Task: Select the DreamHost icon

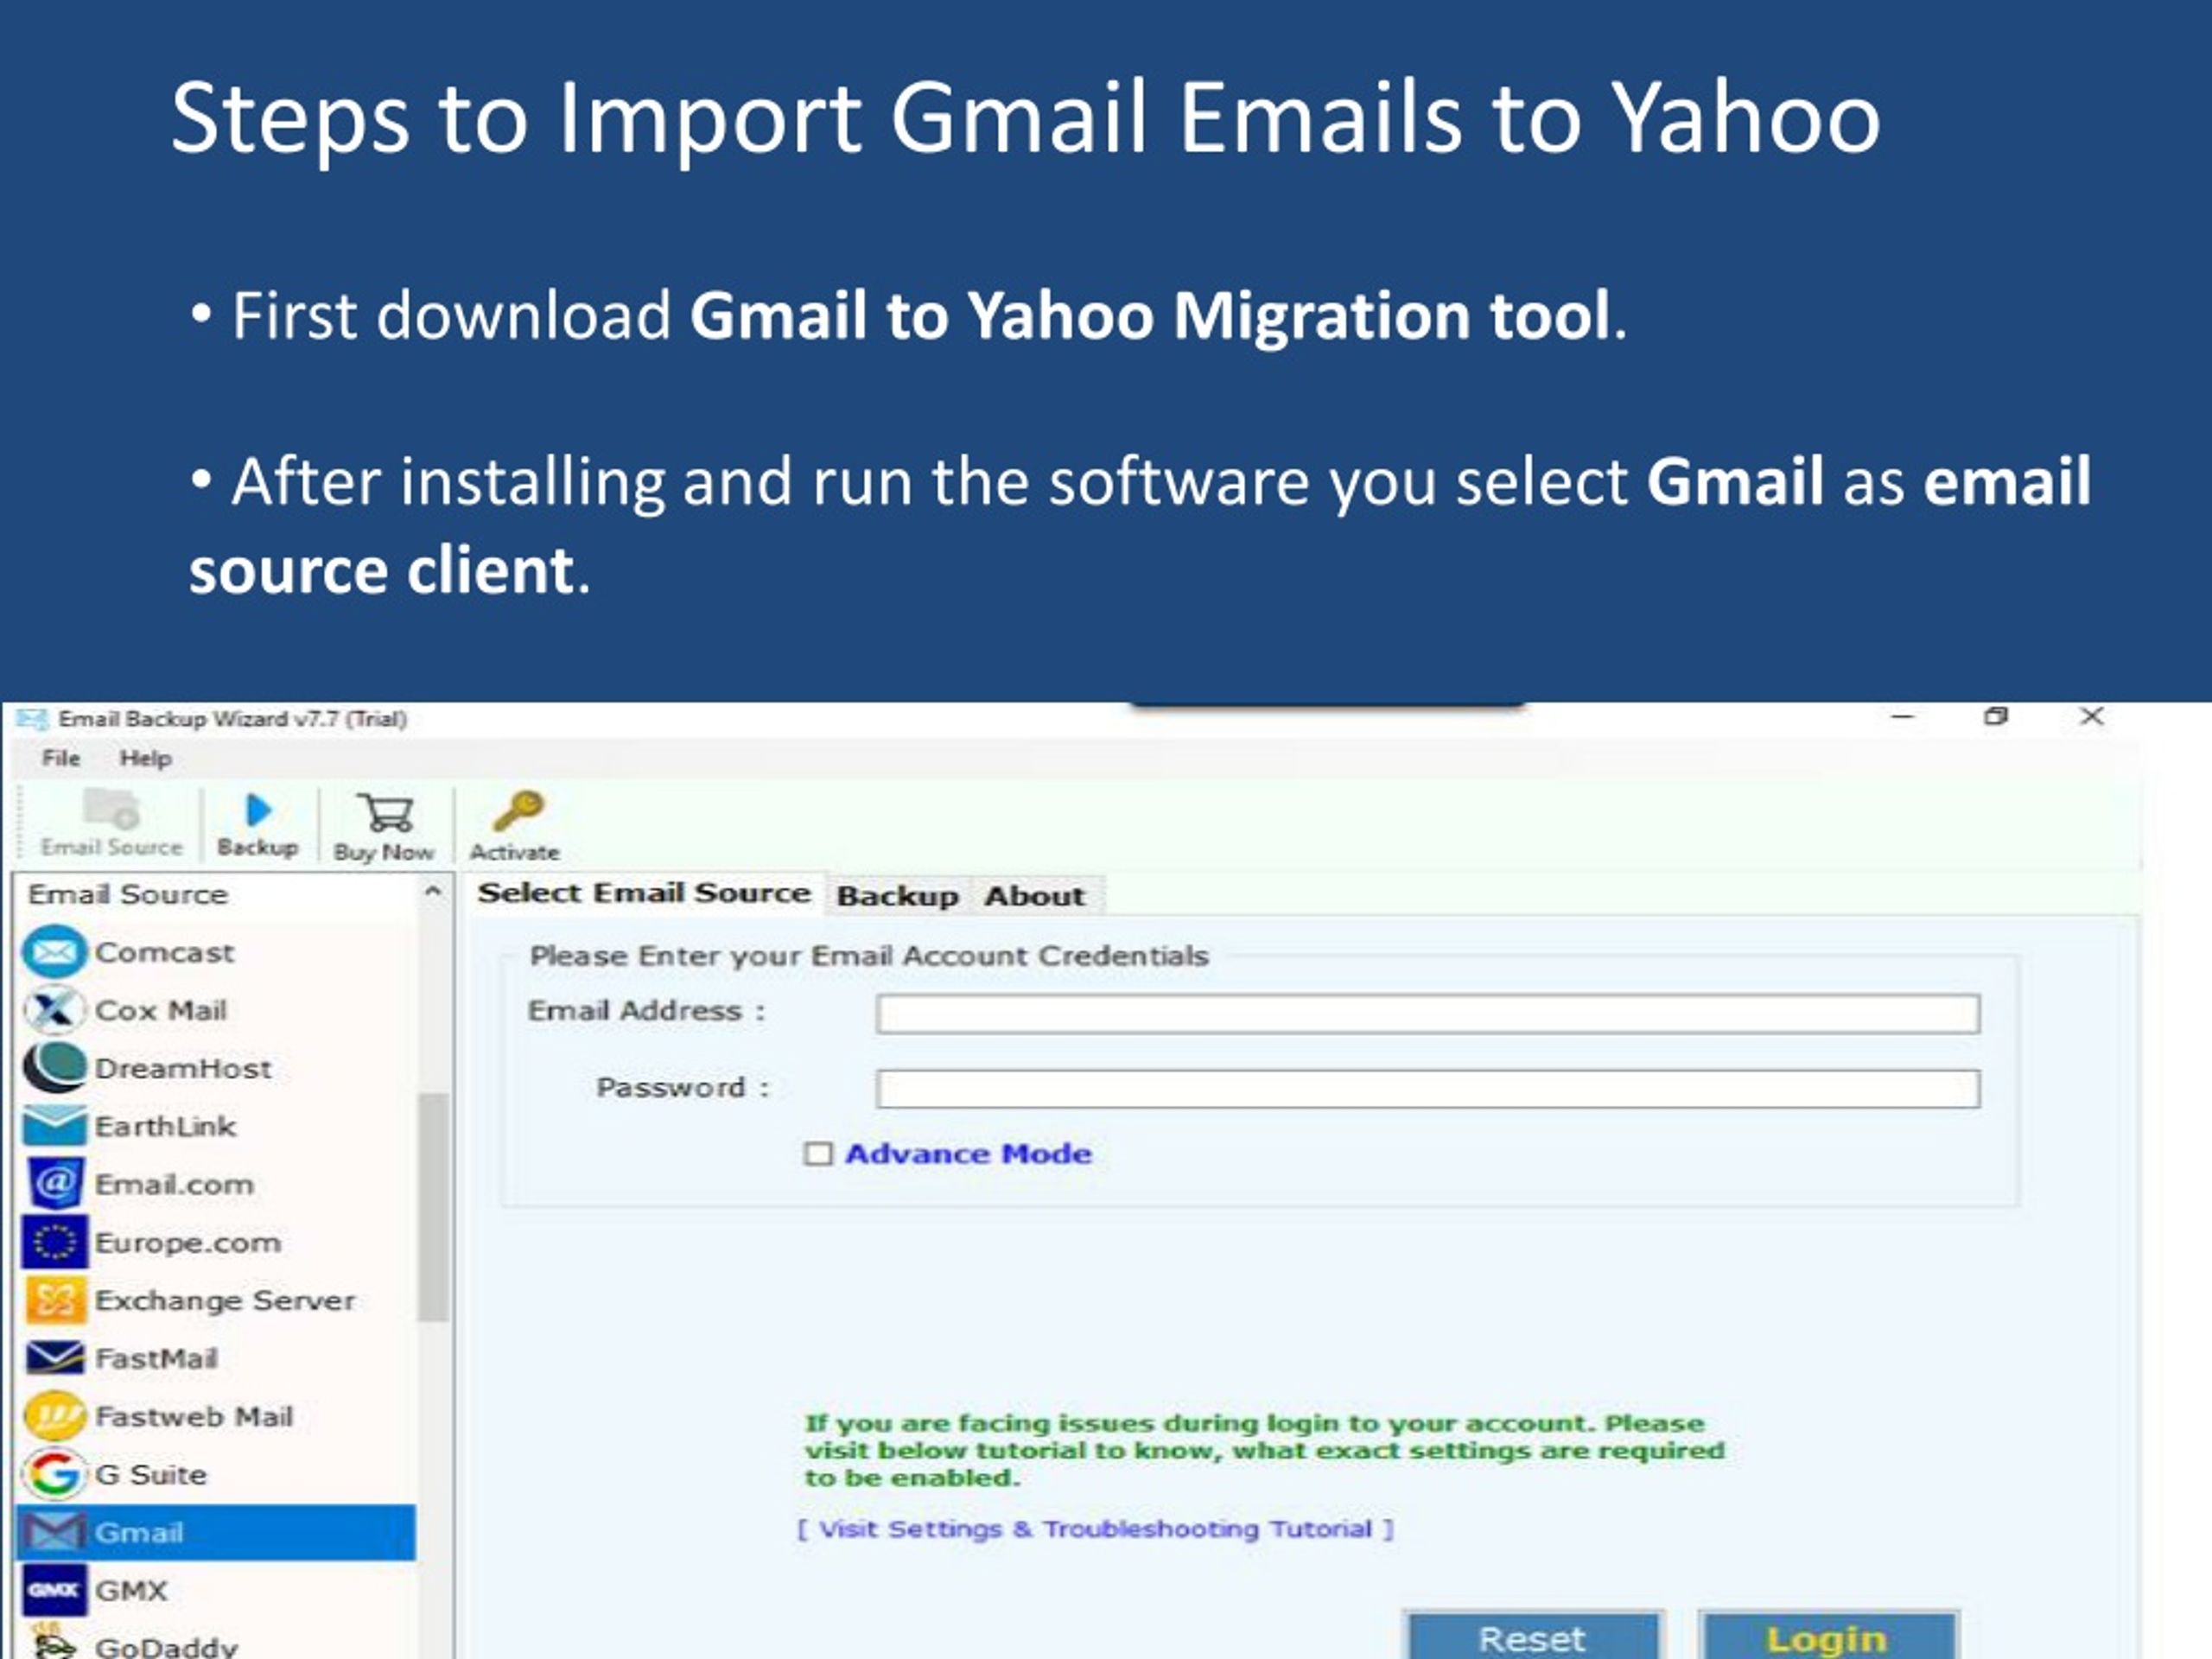Action: [54, 1068]
